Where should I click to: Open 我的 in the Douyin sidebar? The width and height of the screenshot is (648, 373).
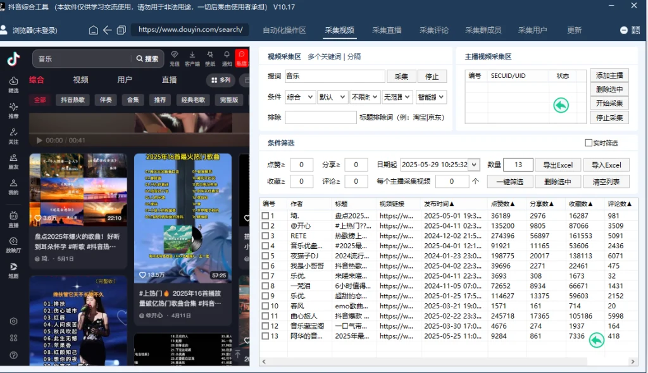coord(14,186)
